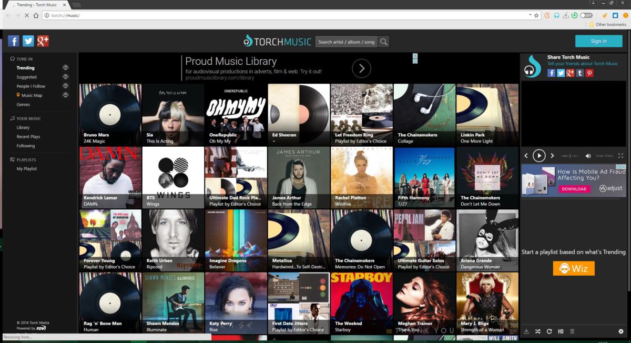Viewport: 631px width, 343px height.
Task: Toggle the Swap Video option
Action: 604,156
